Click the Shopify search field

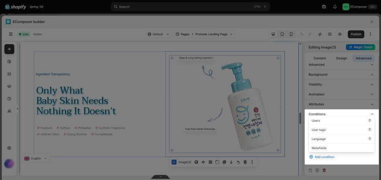point(190,7)
